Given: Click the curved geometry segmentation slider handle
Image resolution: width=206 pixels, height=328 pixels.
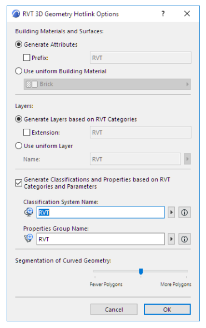Looking at the screenshot, I should [x=141, y=271].
